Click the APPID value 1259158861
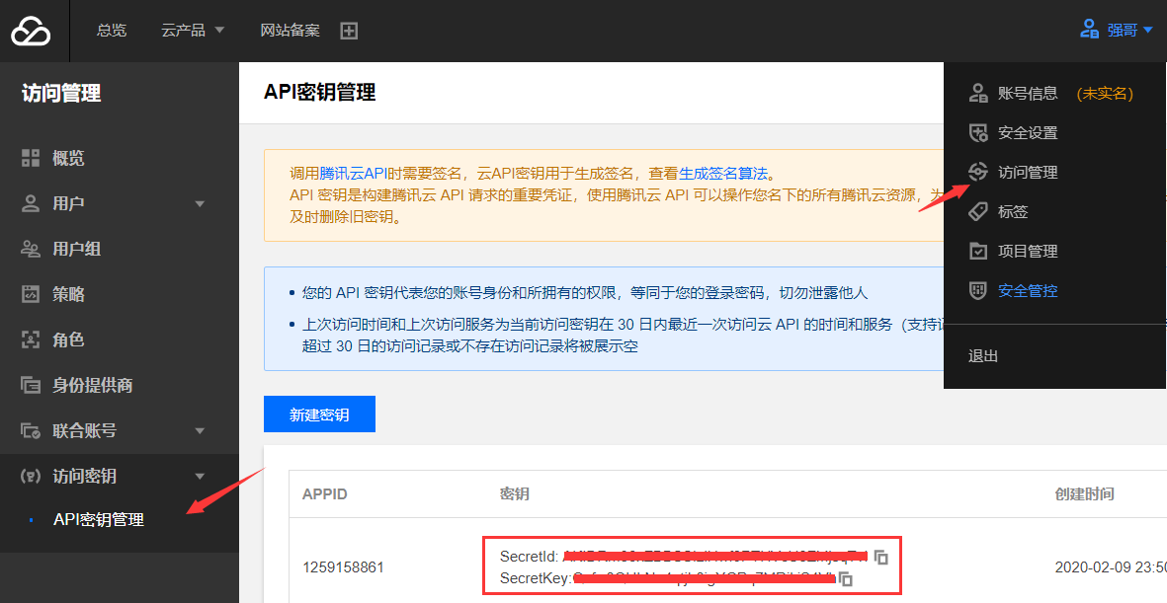Image resolution: width=1167 pixels, height=603 pixels. (343, 567)
